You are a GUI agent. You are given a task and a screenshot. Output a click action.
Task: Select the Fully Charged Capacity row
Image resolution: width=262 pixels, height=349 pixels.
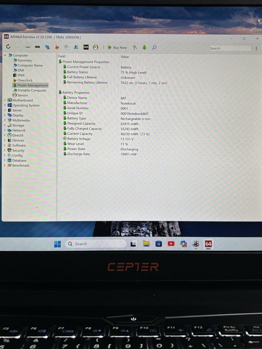pos(101,129)
